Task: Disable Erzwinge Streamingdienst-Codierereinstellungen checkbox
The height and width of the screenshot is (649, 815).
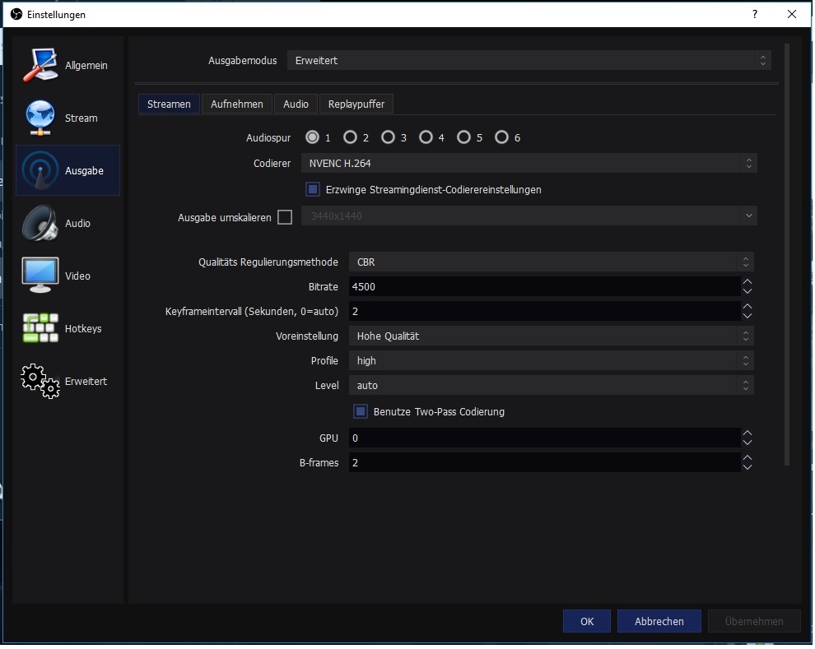Action: 313,189
